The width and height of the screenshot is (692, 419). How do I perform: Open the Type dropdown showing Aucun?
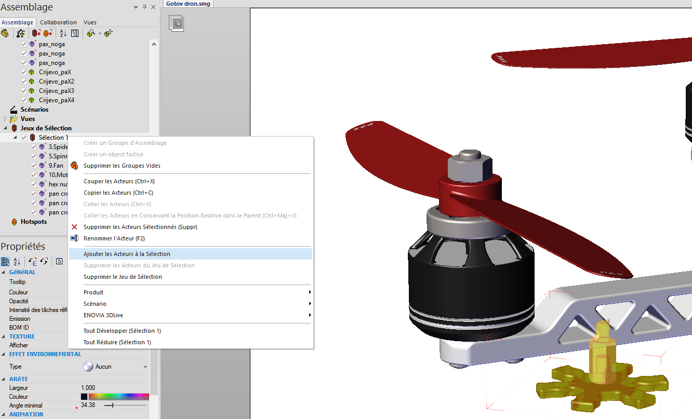coord(115,367)
